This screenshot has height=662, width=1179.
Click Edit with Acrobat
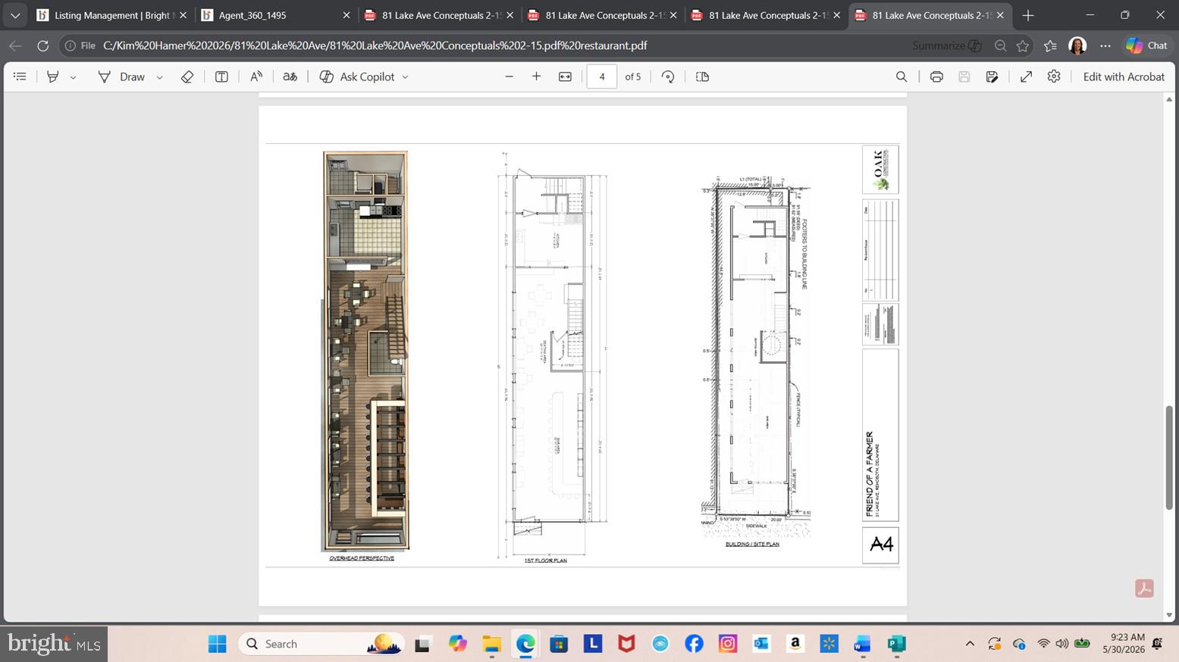[1124, 77]
